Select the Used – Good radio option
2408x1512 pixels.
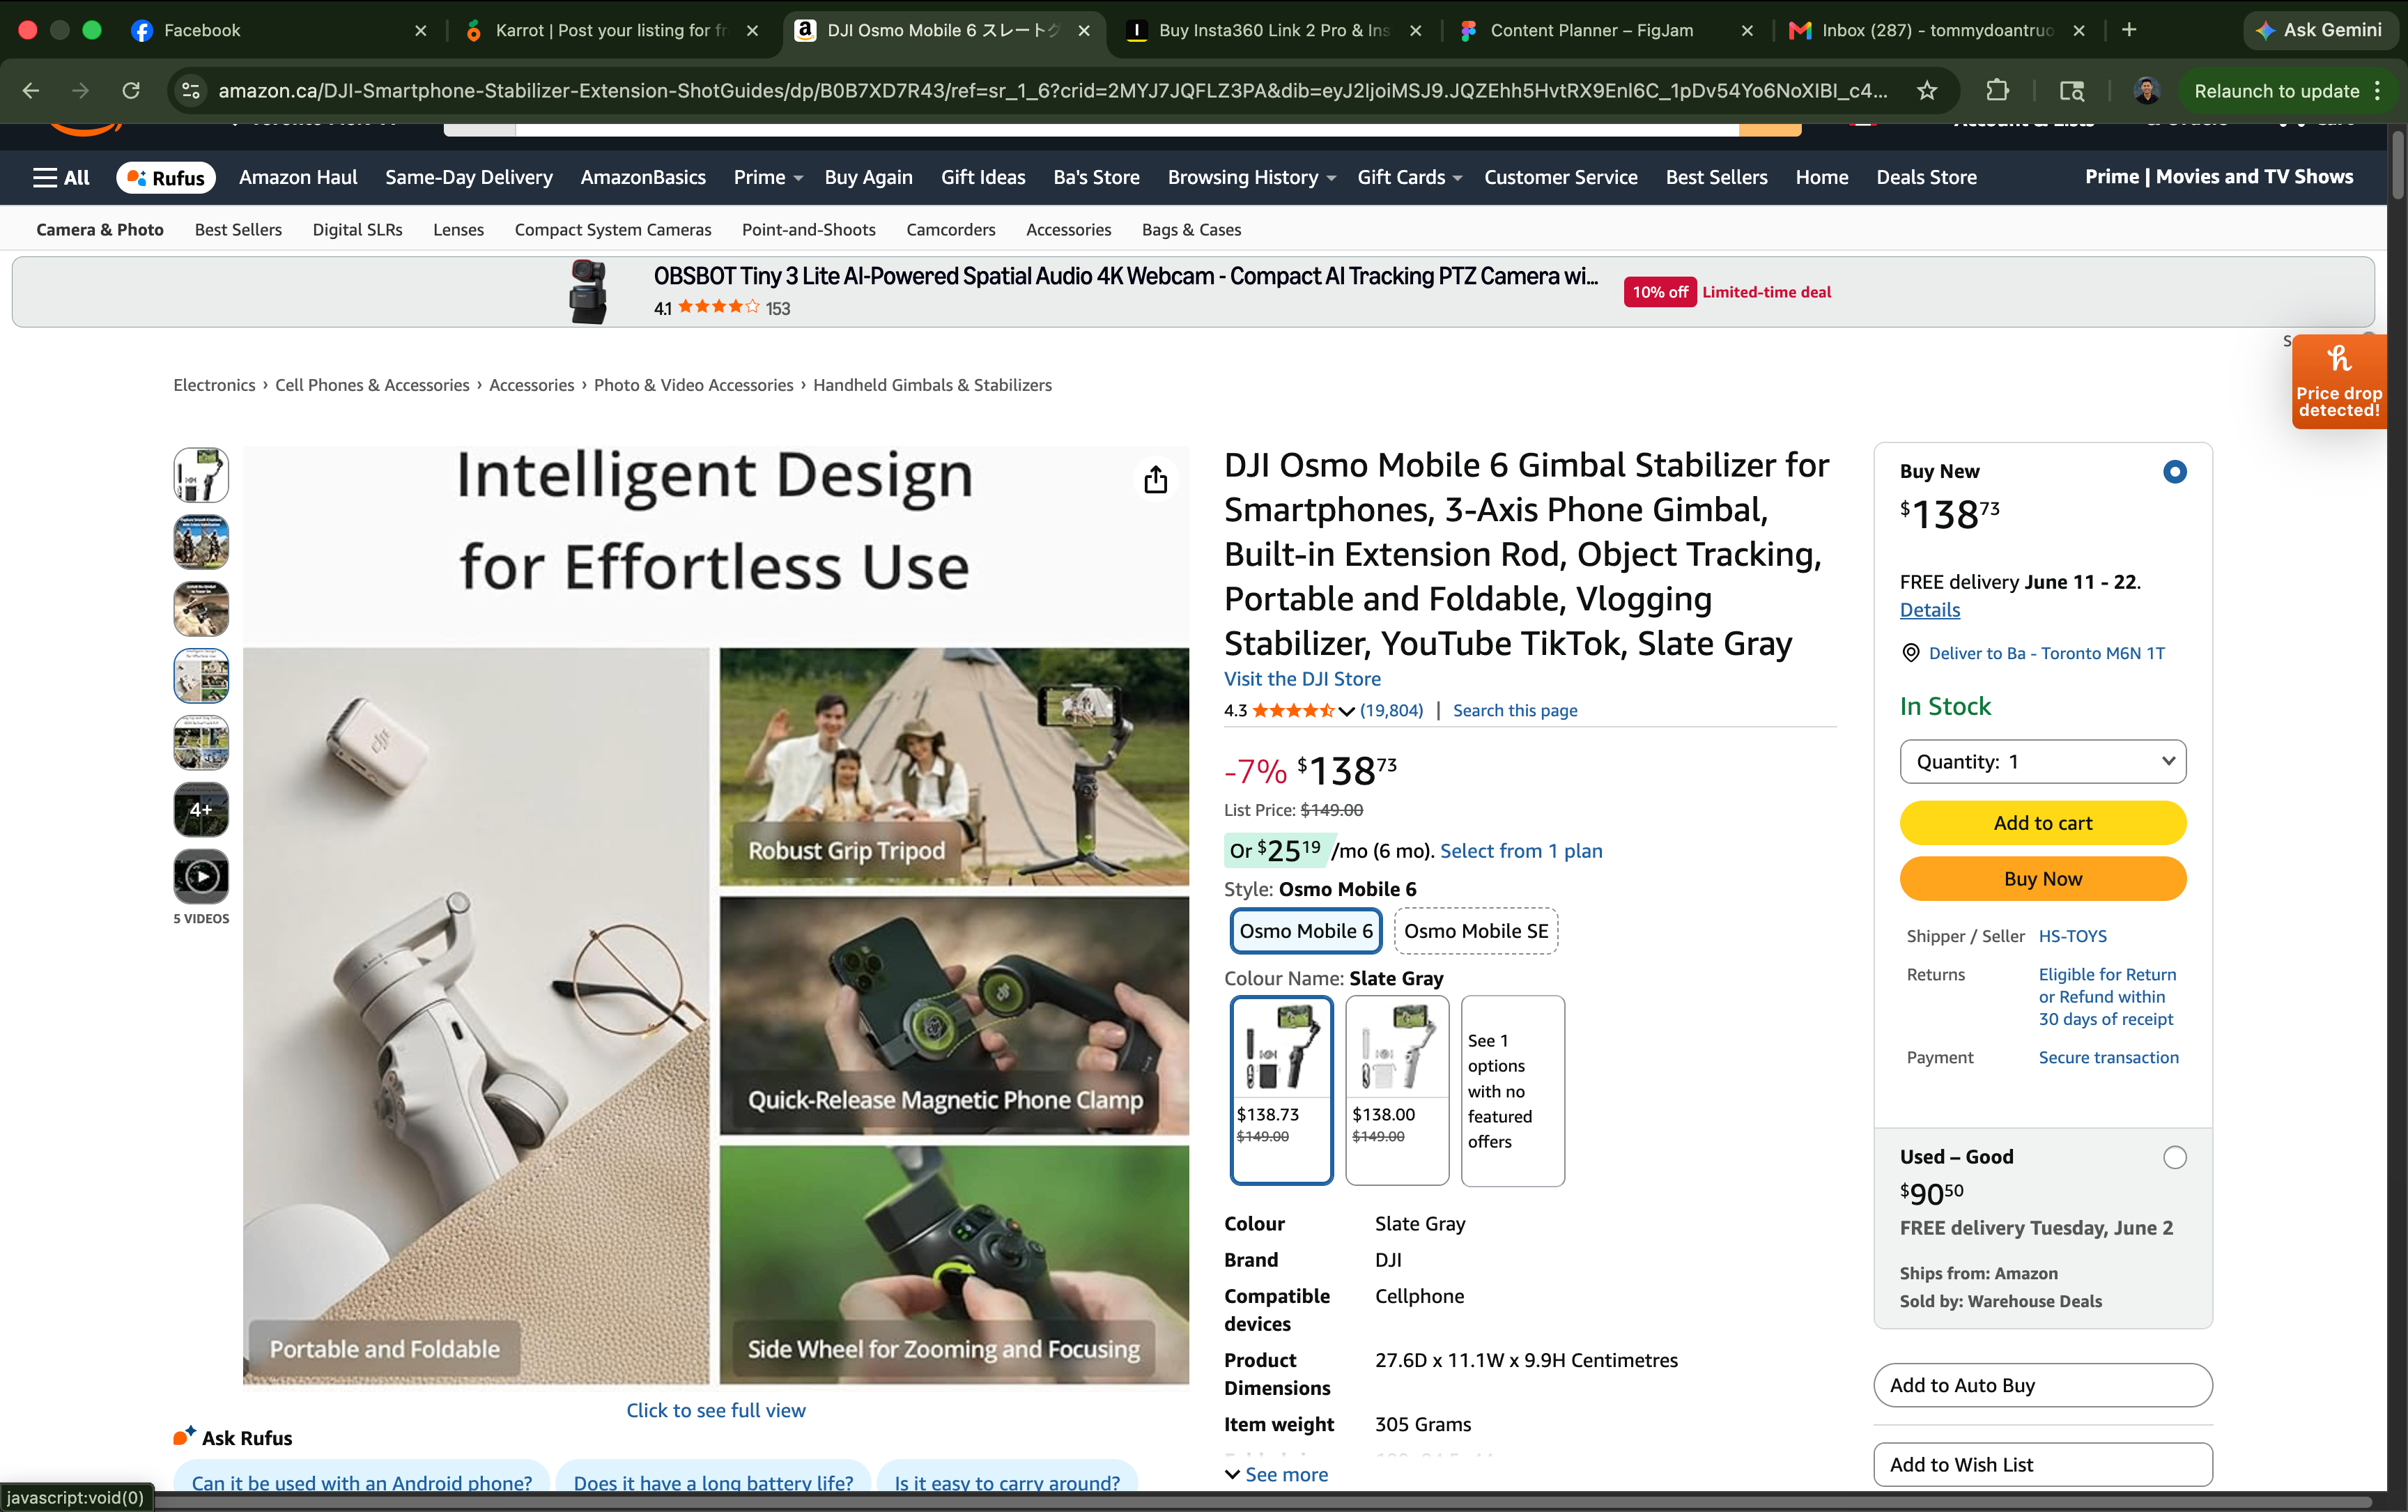click(x=2174, y=1158)
